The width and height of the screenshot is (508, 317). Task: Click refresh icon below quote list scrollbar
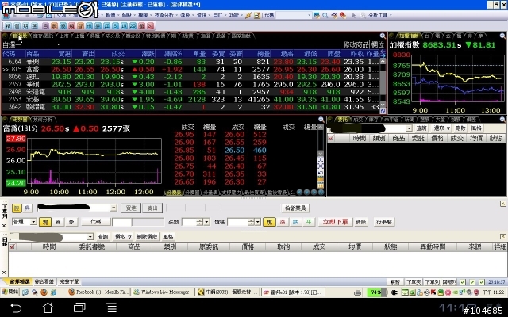pos(383,111)
